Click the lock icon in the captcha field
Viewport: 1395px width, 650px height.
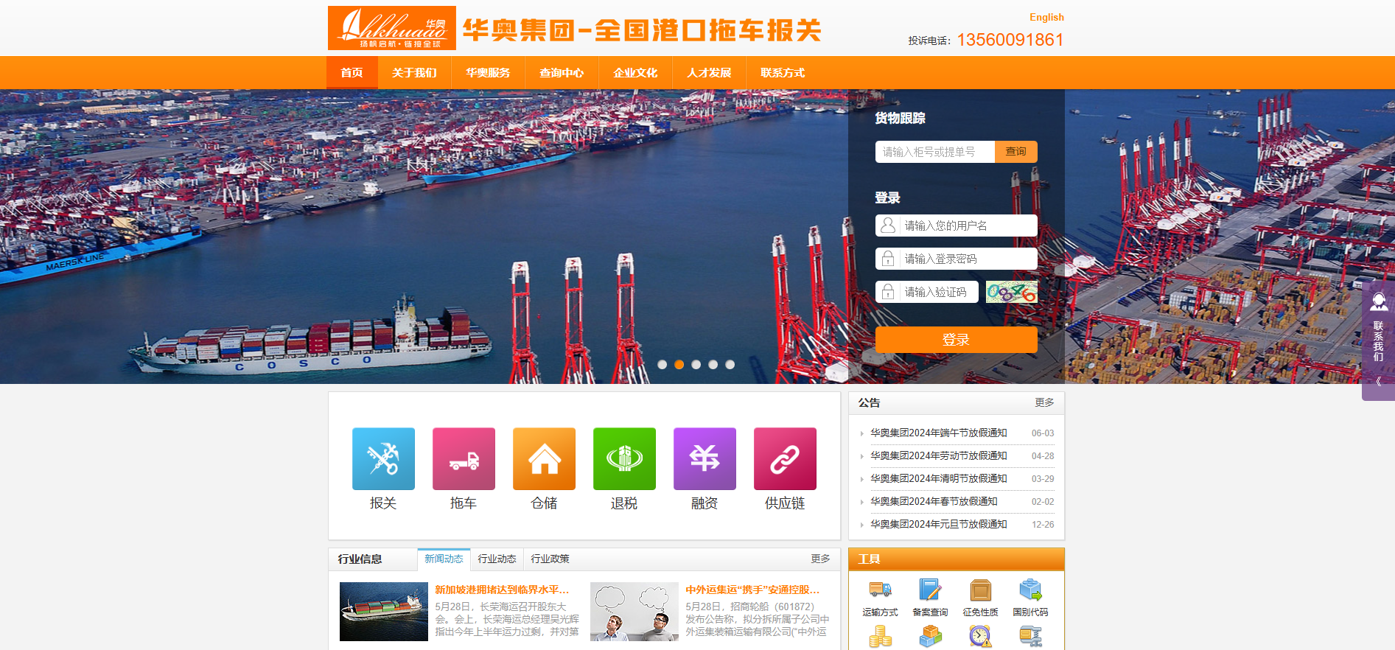(x=888, y=292)
